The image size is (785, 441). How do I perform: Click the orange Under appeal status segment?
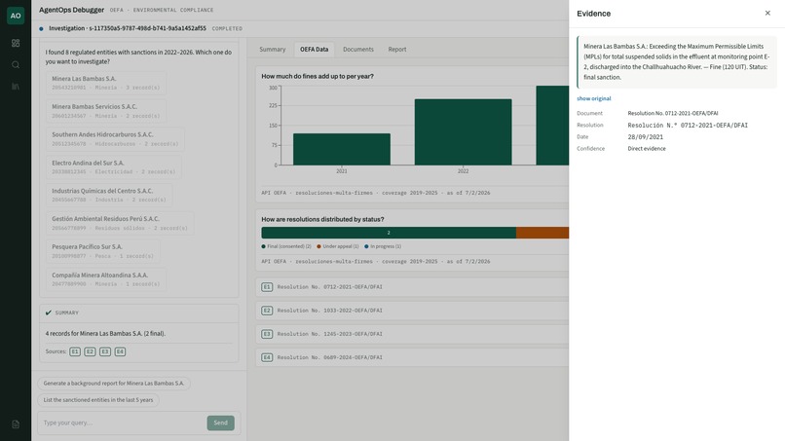(x=542, y=233)
